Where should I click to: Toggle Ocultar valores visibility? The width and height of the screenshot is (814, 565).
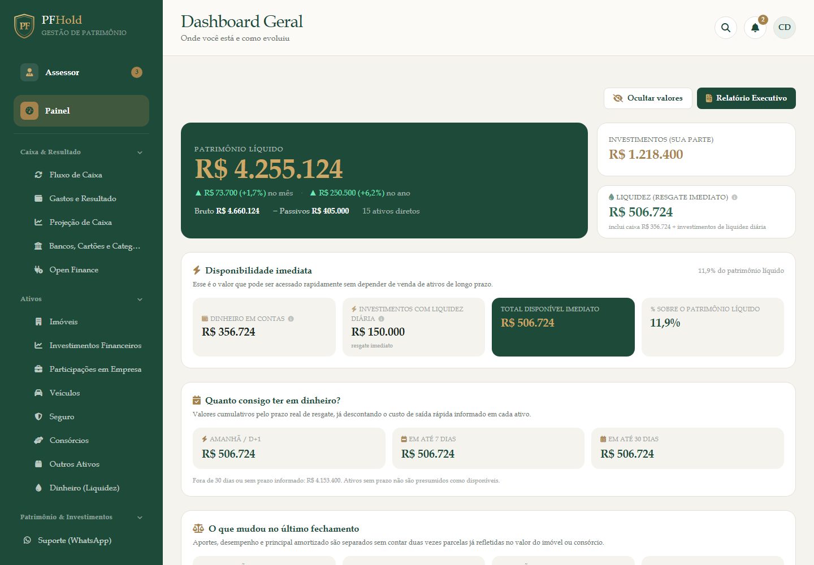click(648, 98)
